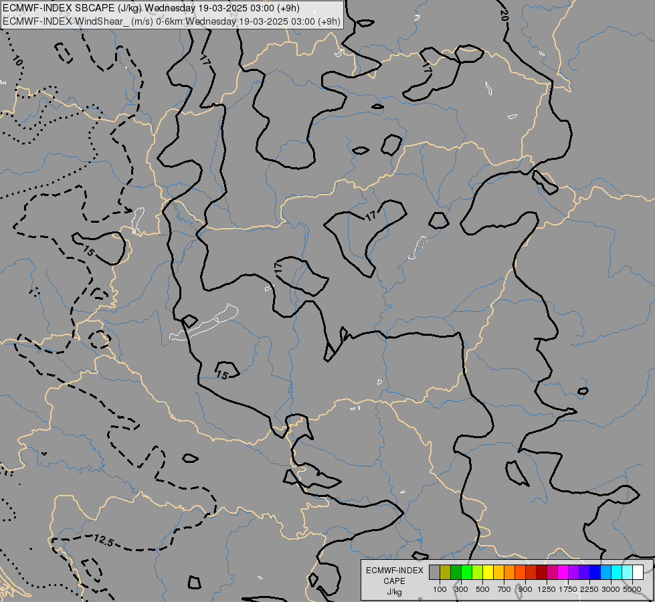Click the legend value 500
Screen dimensions: 655x602
(x=482, y=589)
